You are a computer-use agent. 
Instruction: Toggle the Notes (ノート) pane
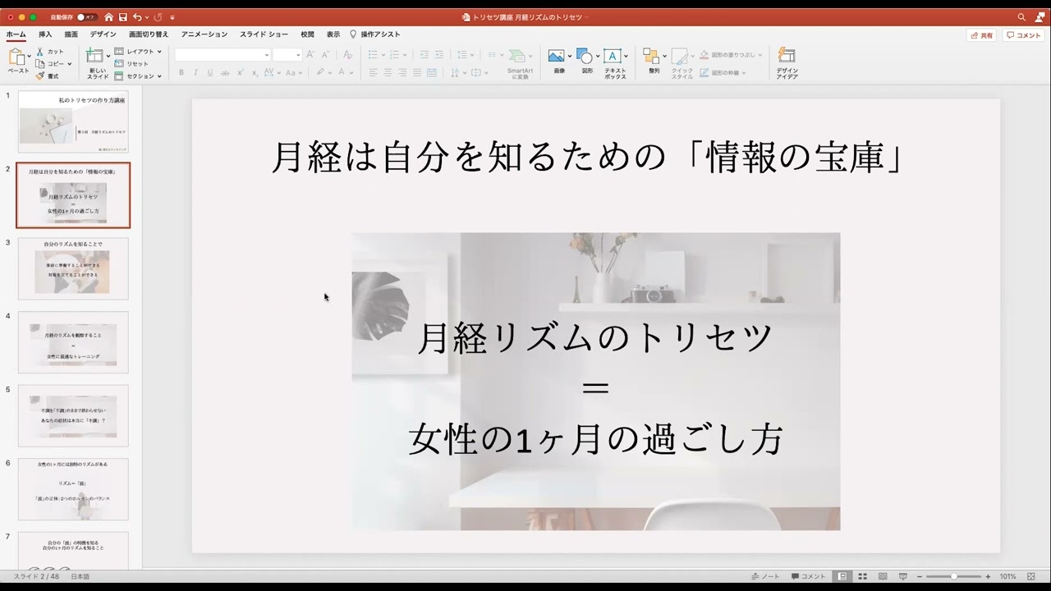[765, 576]
